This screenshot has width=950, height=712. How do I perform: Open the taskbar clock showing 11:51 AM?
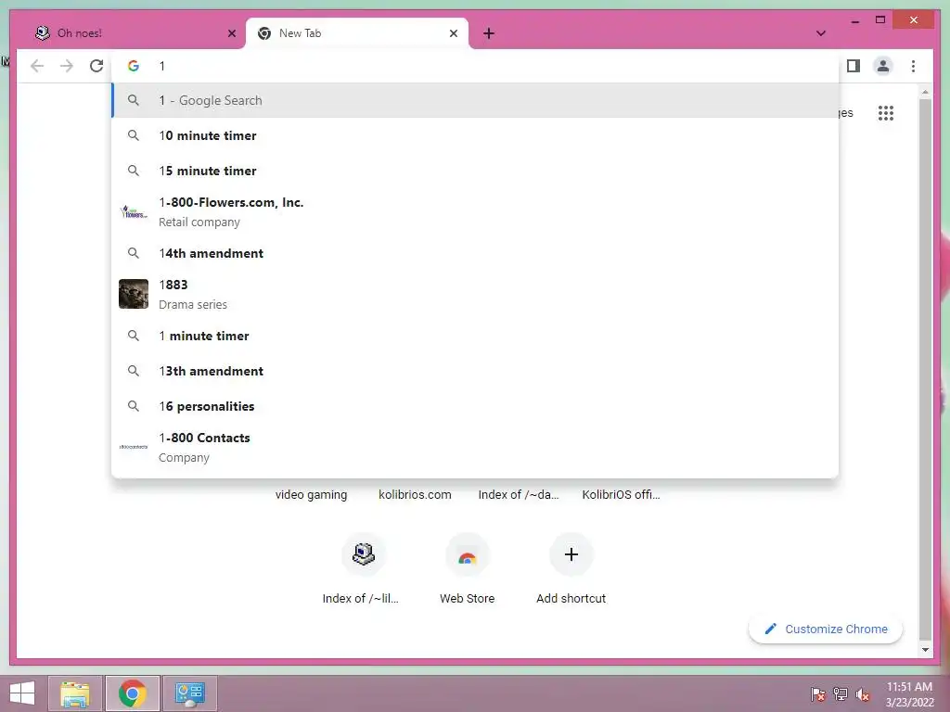tap(909, 694)
